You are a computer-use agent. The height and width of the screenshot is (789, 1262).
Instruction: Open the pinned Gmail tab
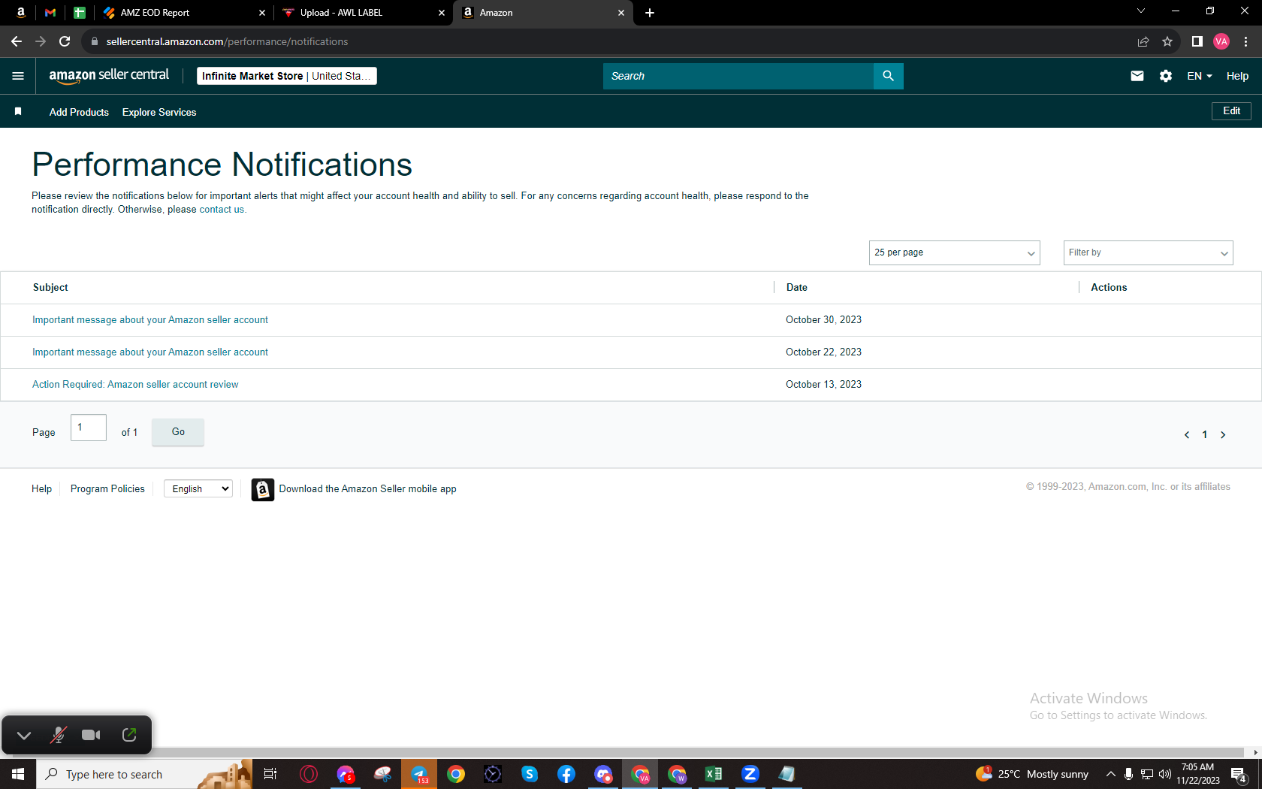pyautogui.click(x=50, y=13)
